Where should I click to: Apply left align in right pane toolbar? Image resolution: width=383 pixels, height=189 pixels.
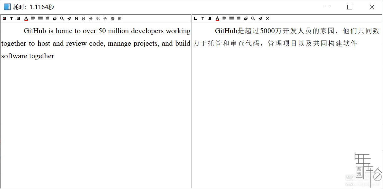pyautogui.click(x=224, y=18)
